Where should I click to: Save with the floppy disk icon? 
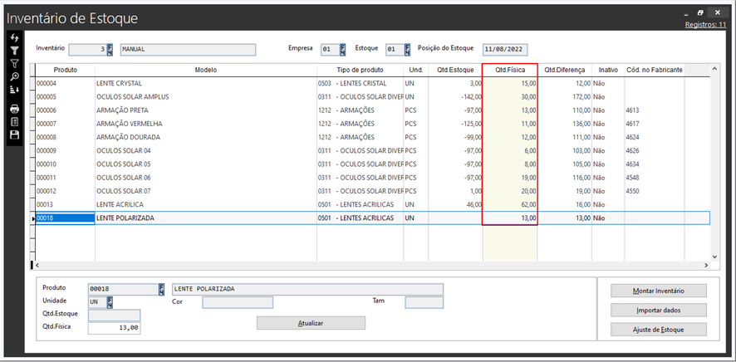[x=14, y=135]
